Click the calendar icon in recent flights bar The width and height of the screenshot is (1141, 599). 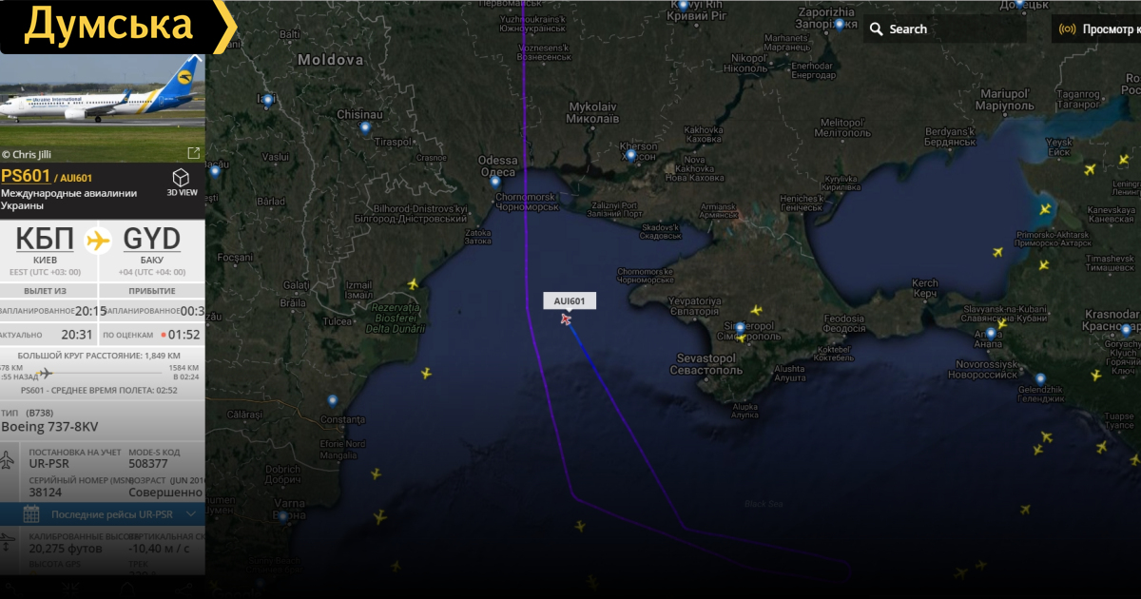pyautogui.click(x=31, y=514)
